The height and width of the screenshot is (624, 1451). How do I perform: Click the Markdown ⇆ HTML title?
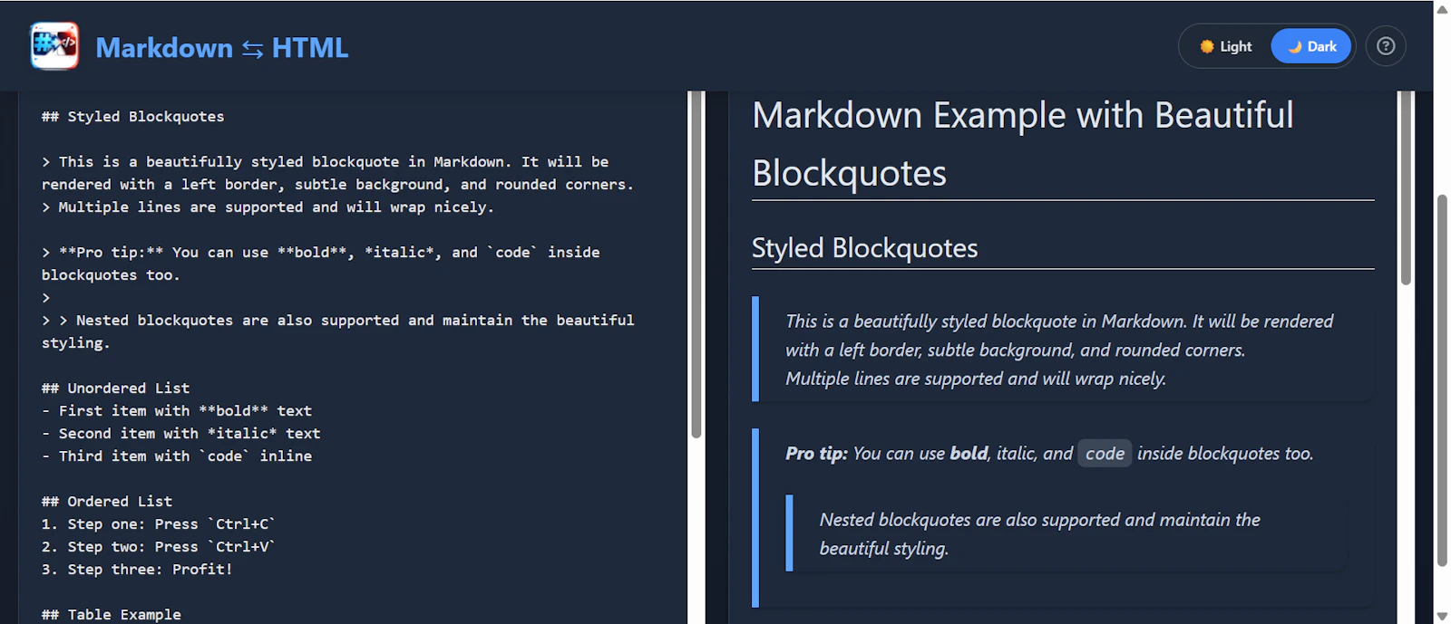click(222, 47)
